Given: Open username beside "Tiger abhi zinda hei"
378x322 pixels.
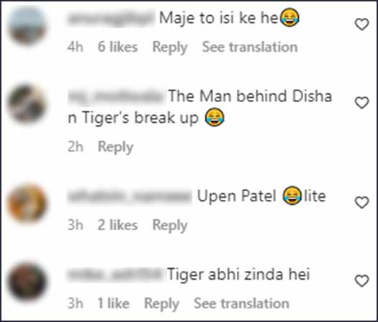Looking at the screenshot, I should point(115,275).
